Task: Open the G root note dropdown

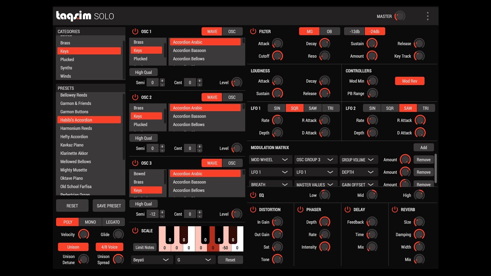Action: pyautogui.click(x=195, y=260)
